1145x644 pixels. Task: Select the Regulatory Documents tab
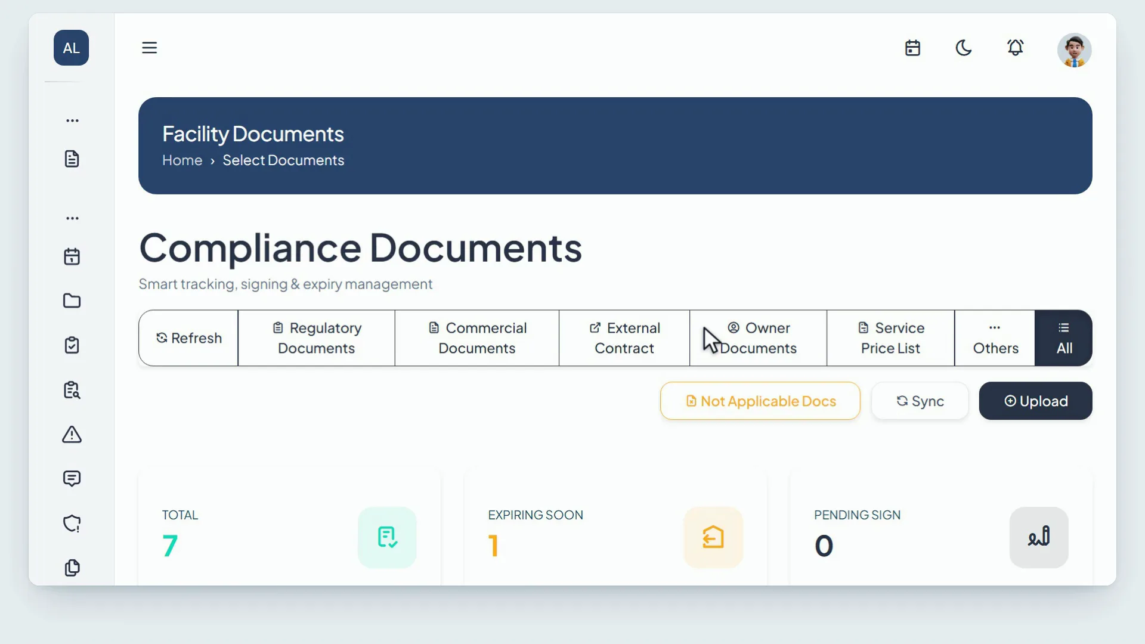[317, 338]
